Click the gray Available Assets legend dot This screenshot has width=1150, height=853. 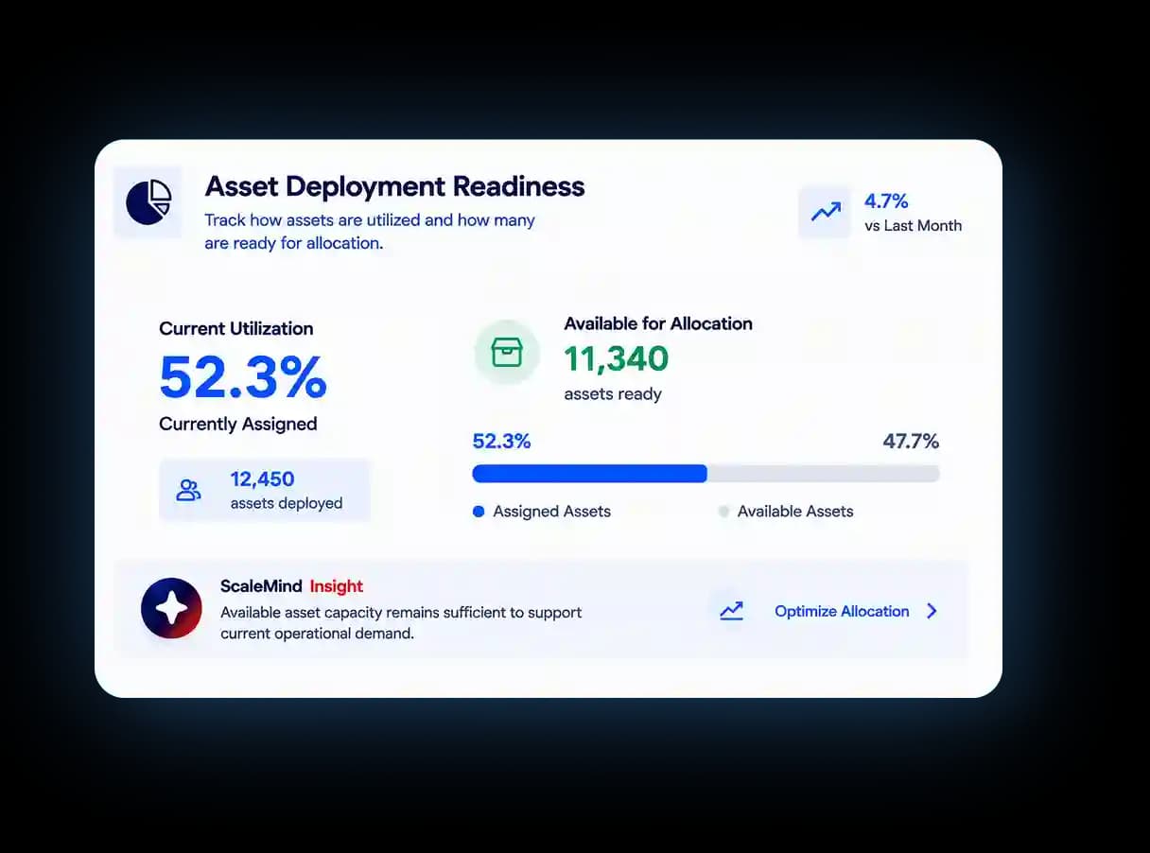[x=723, y=512]
